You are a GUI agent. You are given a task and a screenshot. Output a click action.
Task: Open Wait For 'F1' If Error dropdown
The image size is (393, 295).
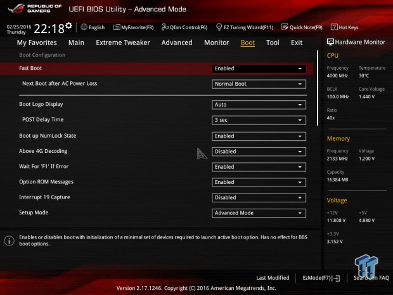click(259, 167)
